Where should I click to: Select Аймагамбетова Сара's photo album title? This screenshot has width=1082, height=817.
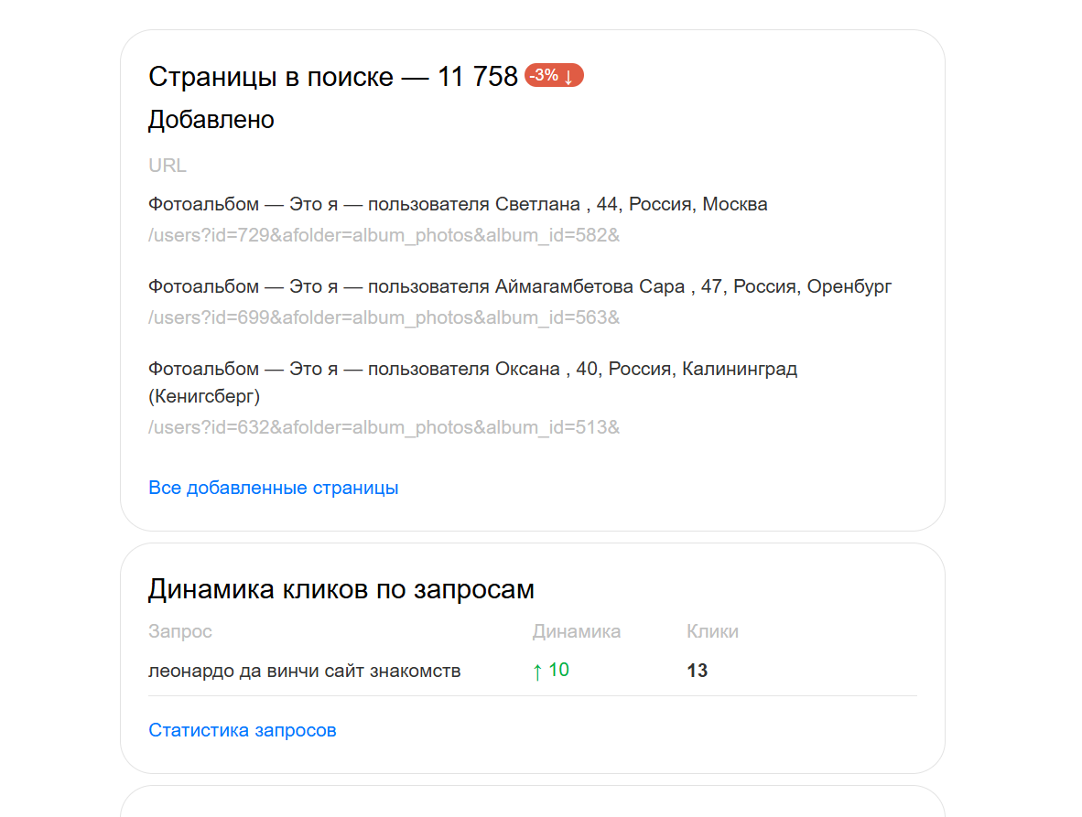519,286
